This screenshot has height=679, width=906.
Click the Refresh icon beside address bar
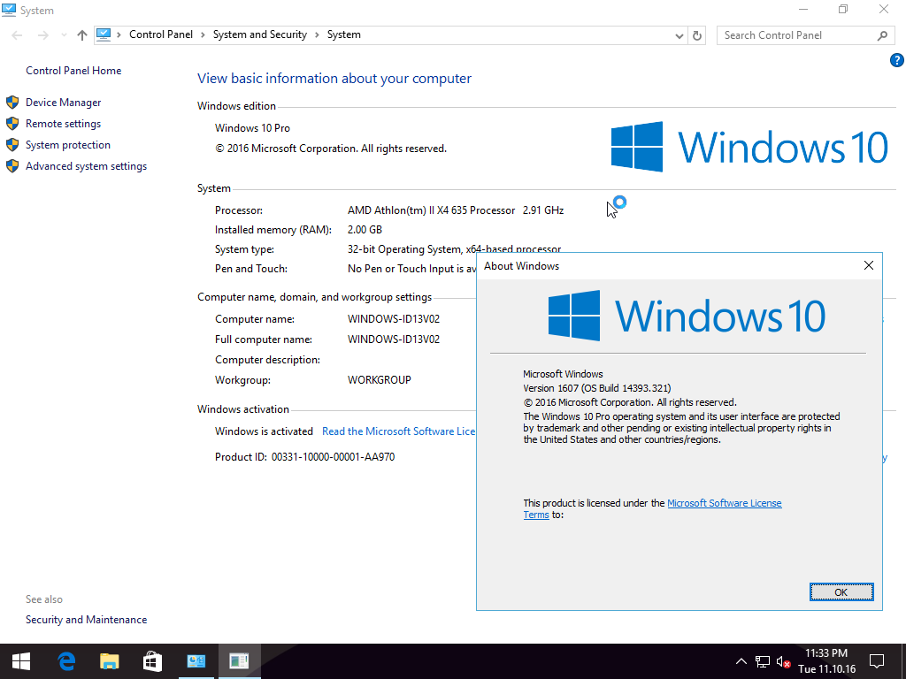click(697, 35)
